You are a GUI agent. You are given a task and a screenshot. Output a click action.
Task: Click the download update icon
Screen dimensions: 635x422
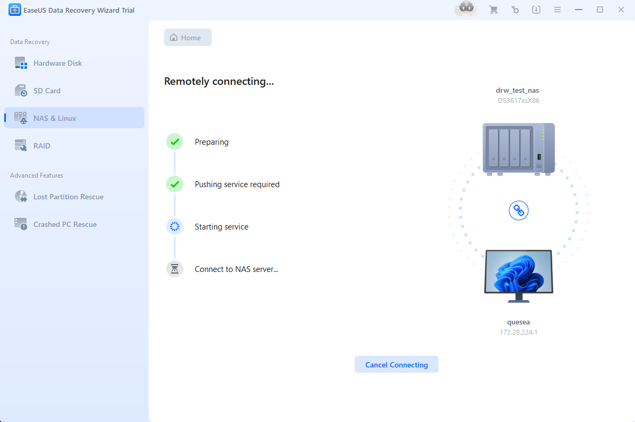pos(536,10)
